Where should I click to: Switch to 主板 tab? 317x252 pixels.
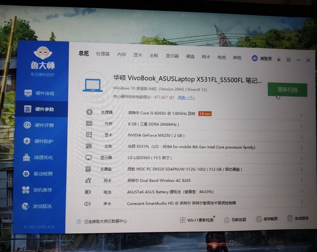point(154,55)
